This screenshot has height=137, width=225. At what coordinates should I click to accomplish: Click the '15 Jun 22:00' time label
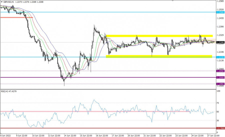pos(86,135)
